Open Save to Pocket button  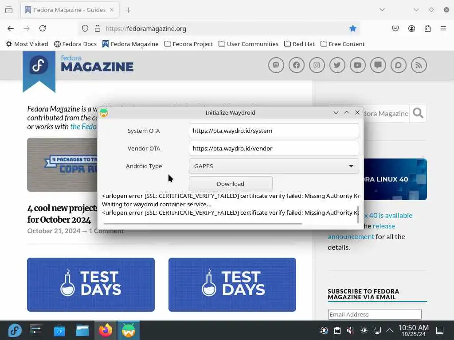pos(395,28)
